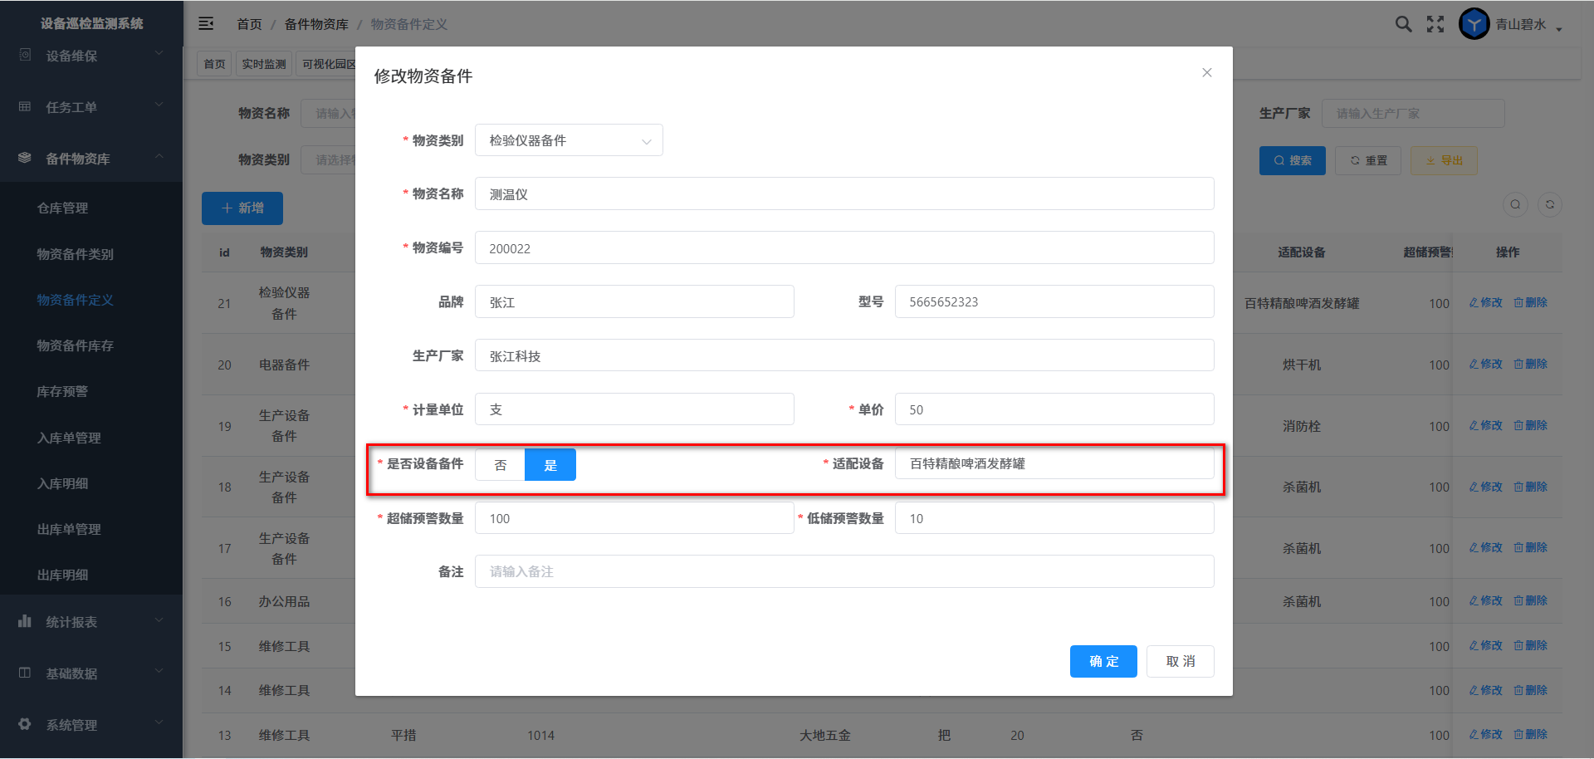The image size is (1594, 759).
Task: Click the 备注 input field
Action: tap(843, 571)
